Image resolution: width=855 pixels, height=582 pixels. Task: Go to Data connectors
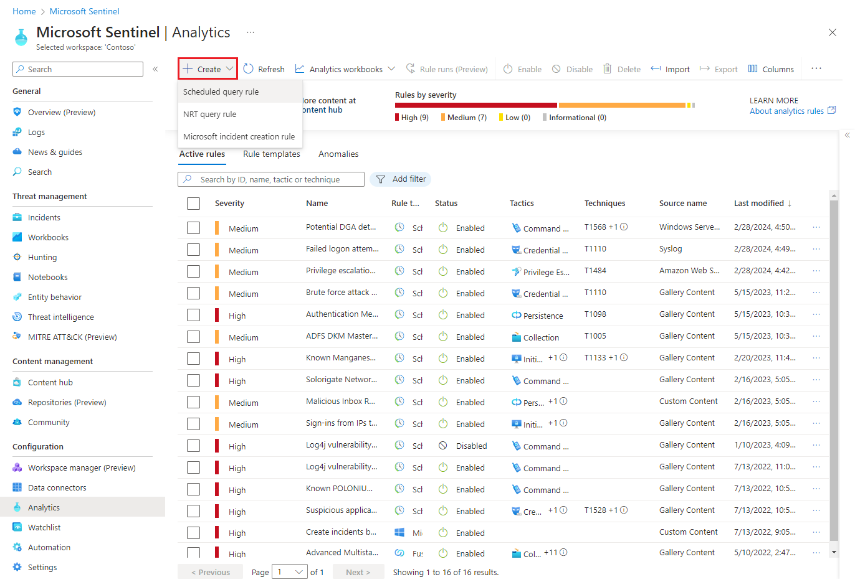(x=57, y=487)
